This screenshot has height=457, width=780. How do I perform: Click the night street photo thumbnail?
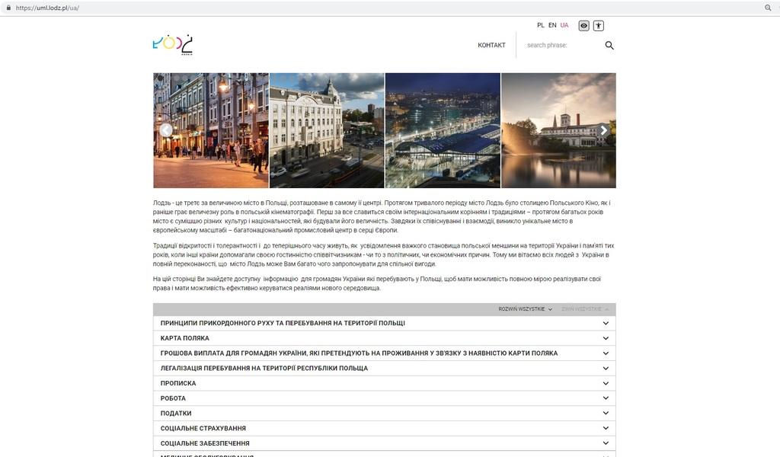211,131
